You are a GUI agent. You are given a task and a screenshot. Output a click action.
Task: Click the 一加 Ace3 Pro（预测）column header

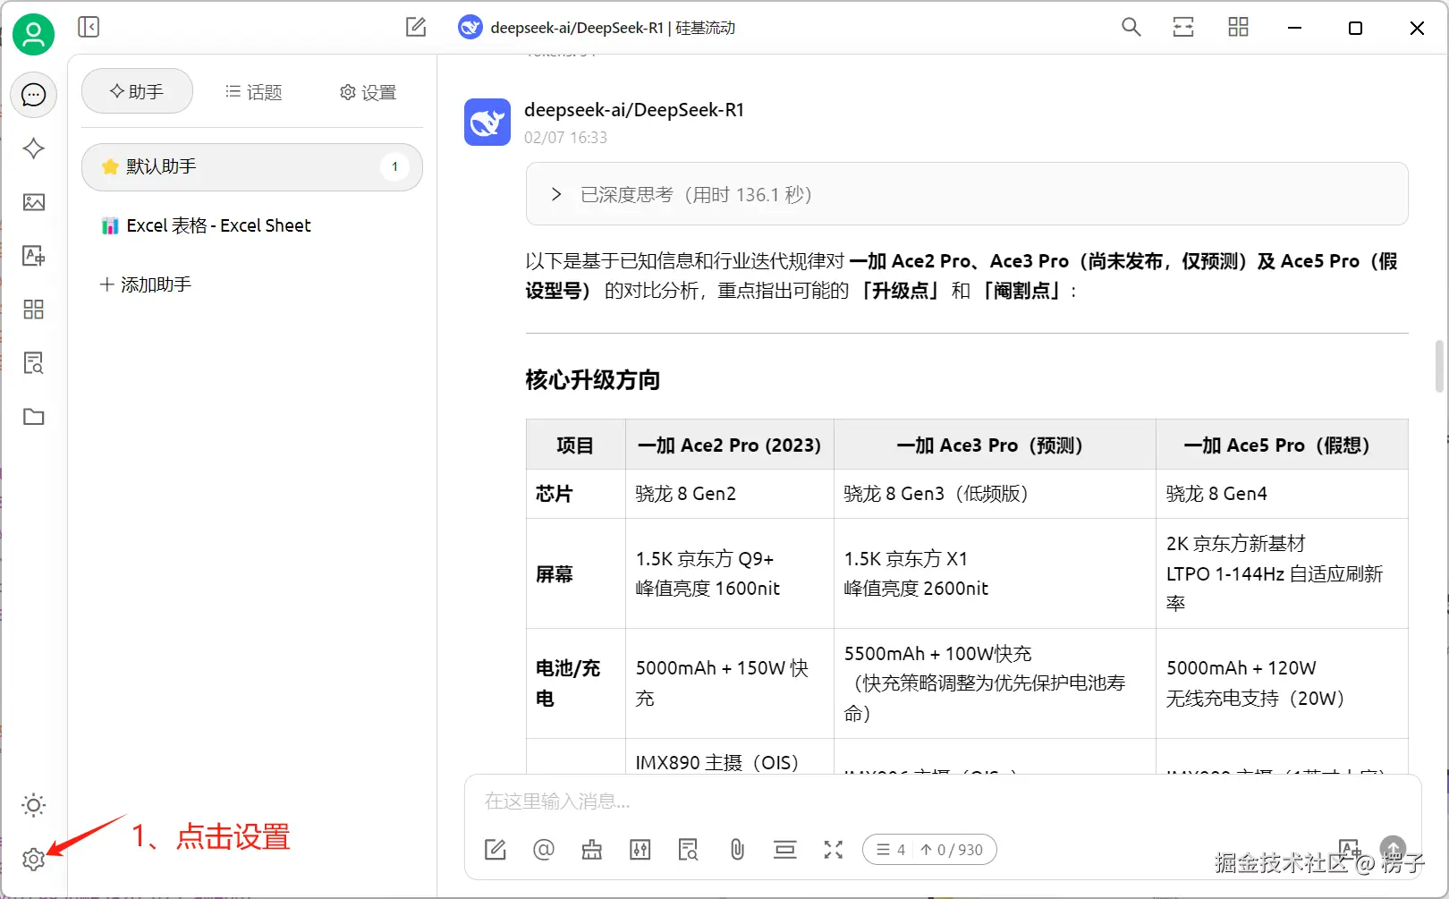tap(995, 445)
